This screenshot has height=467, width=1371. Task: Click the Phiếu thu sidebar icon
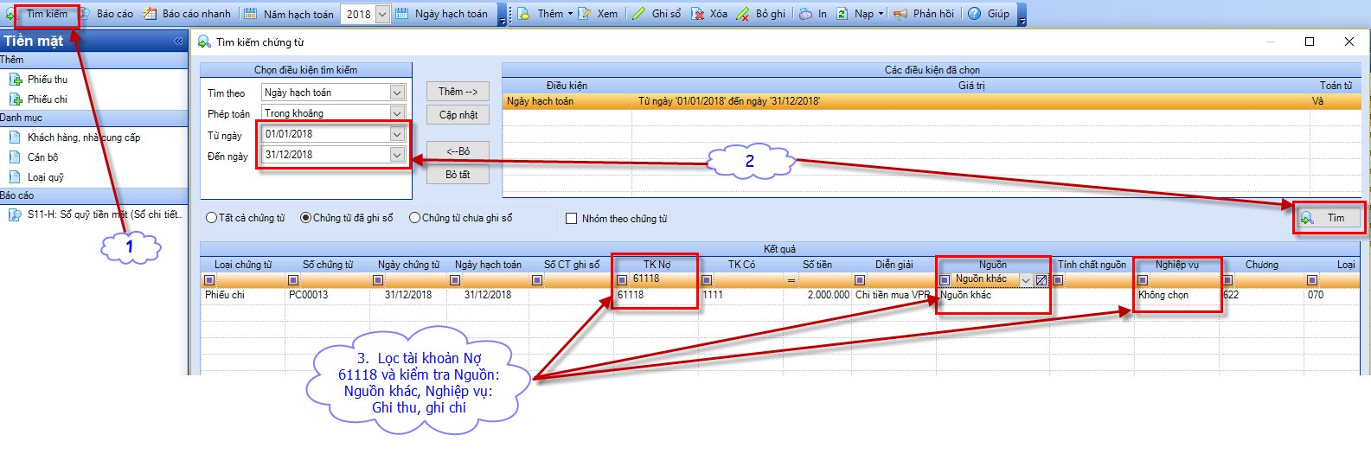pyautogui.click(x=16, y=80)
